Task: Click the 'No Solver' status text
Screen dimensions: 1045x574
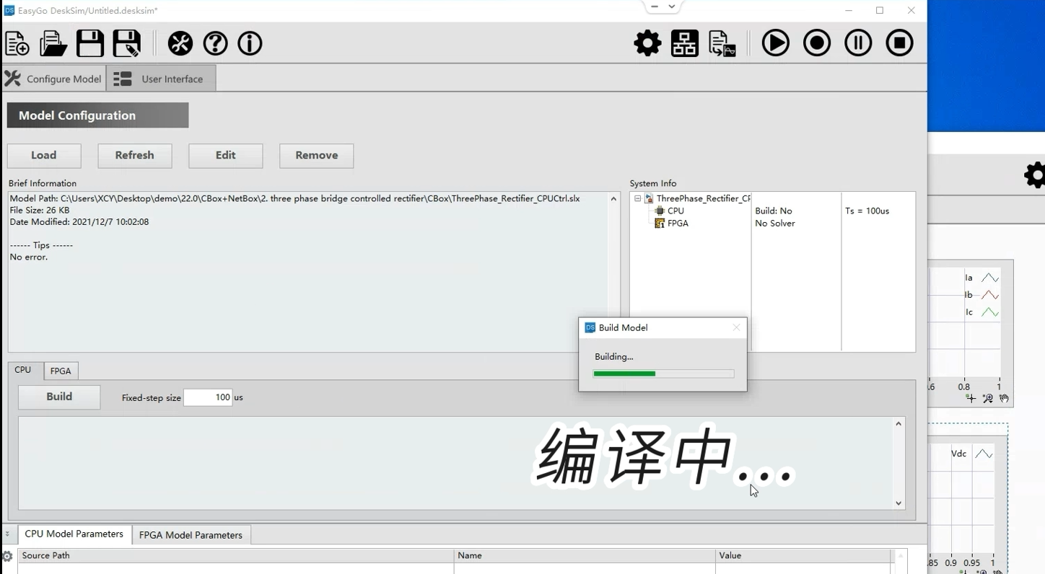Action: click(x=775, y=224)
